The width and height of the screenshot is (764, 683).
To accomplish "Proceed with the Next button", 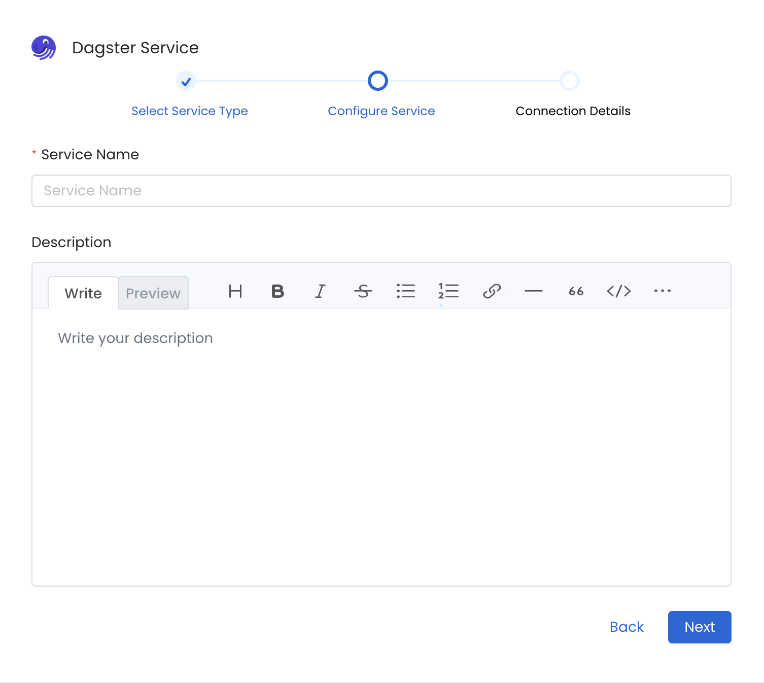I will point(700,627).
